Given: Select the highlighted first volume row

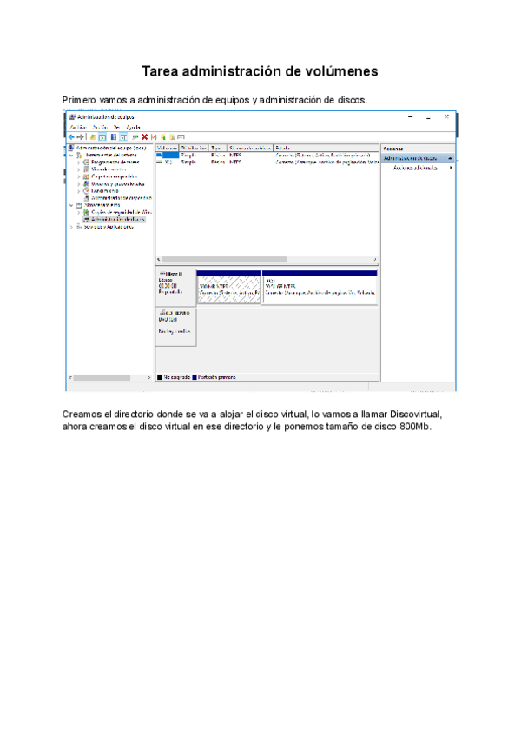Looking at the screenshot, I should point(267,155).
